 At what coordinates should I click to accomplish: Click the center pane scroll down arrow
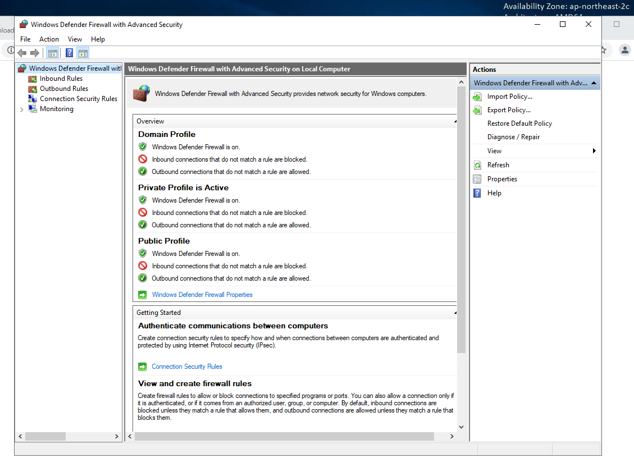coord(462,427)
